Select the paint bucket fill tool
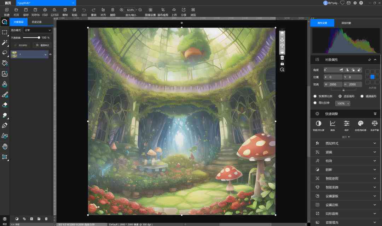The height and width of the screenshot is (226, 382). [5, 63]
